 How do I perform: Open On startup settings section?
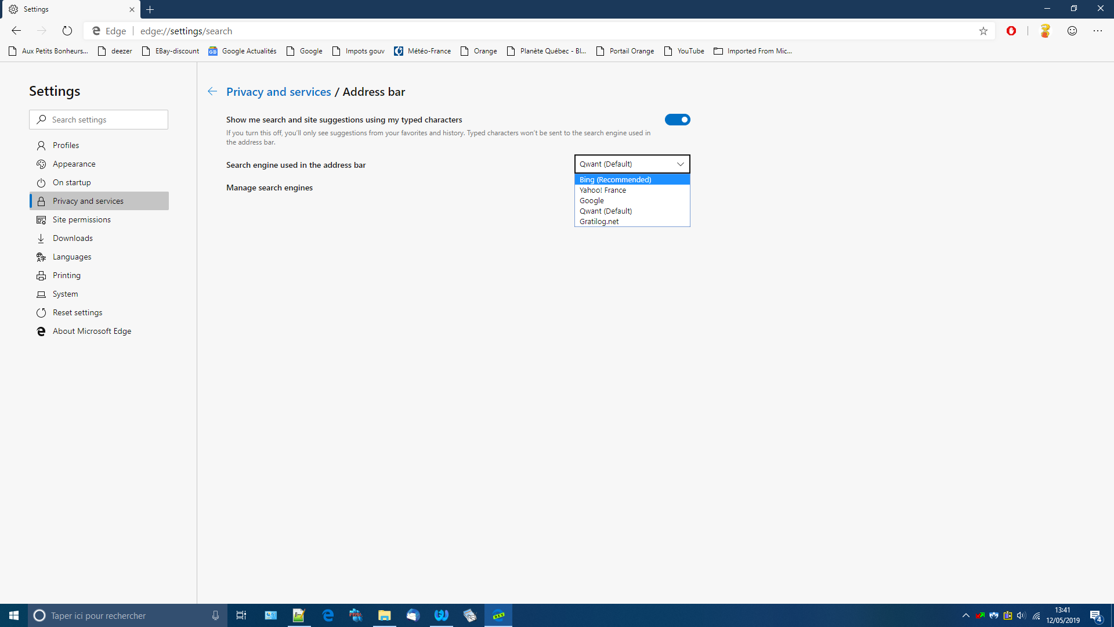point(99,182)
